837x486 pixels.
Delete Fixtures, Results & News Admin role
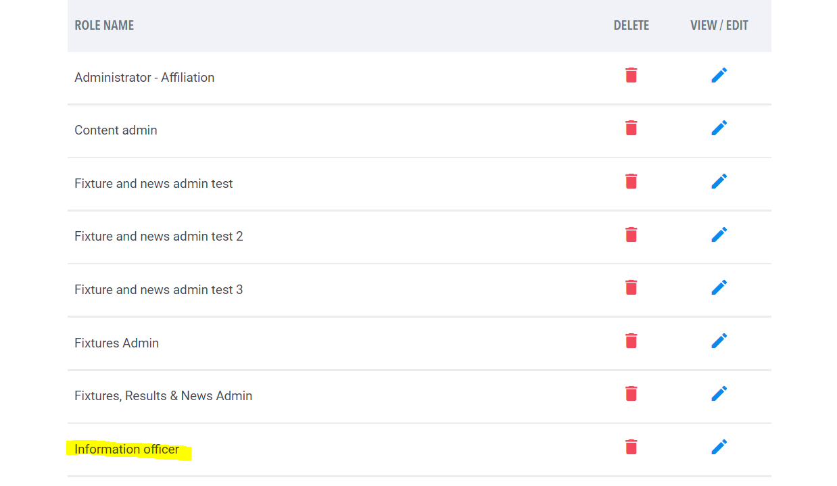(631, 393)
